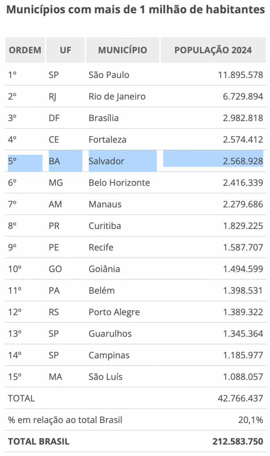The height and width of the screenshot is (456, 270).
Task: Click the ORDEM column header
Action: click(25, 50)
